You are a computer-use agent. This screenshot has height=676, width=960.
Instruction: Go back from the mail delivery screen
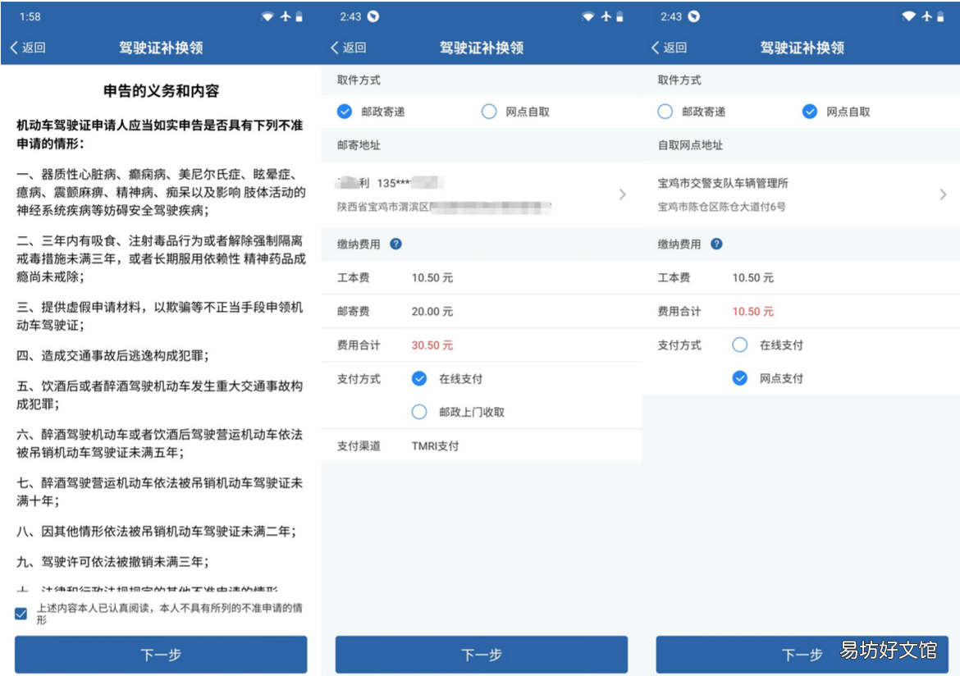coord(349,48)
